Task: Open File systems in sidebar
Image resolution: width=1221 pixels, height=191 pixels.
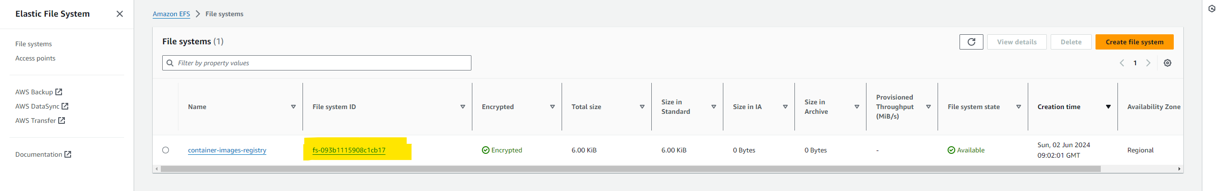Action: pos(33,44)
